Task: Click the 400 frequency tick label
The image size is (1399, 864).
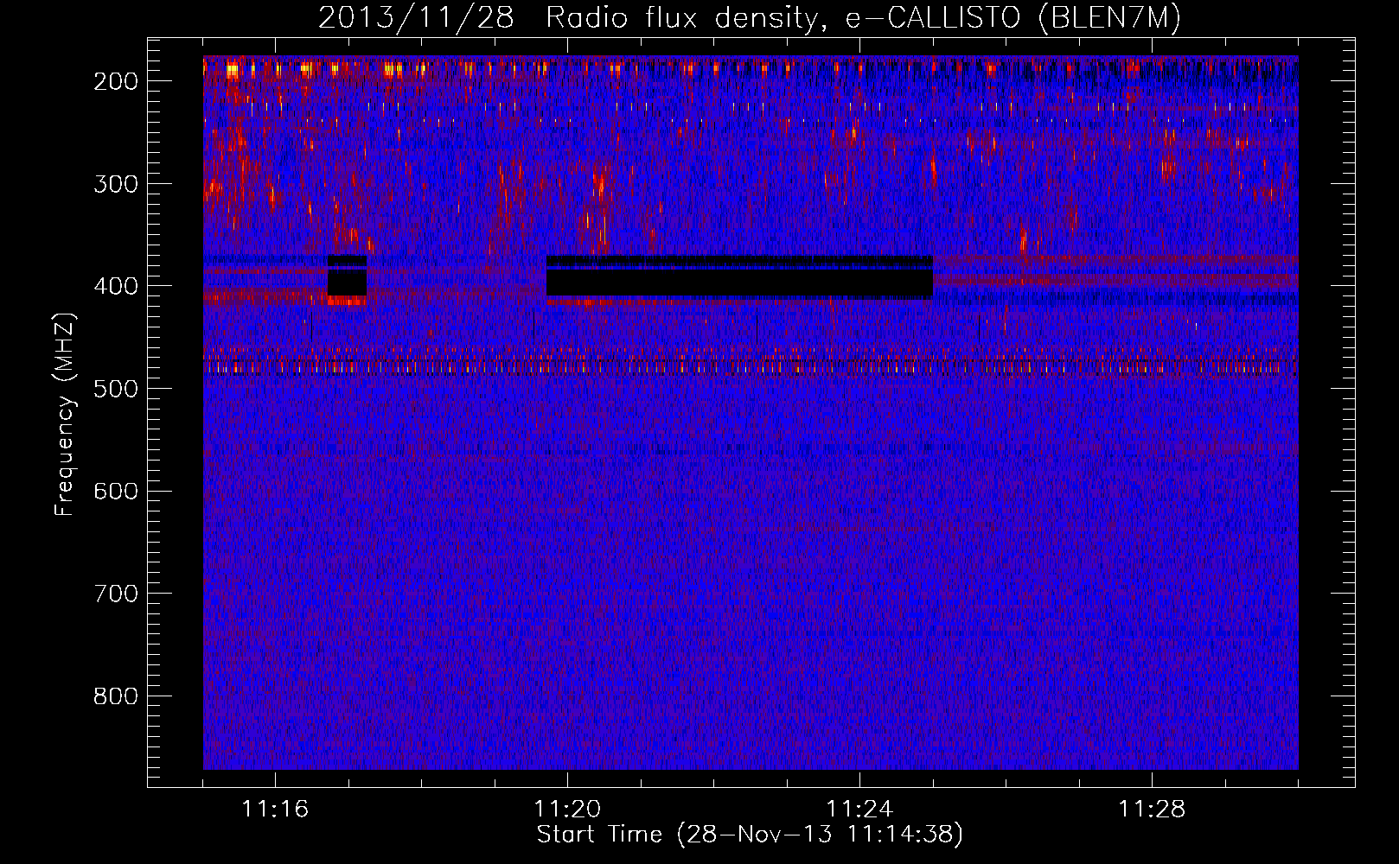Action: click(115, 286)
